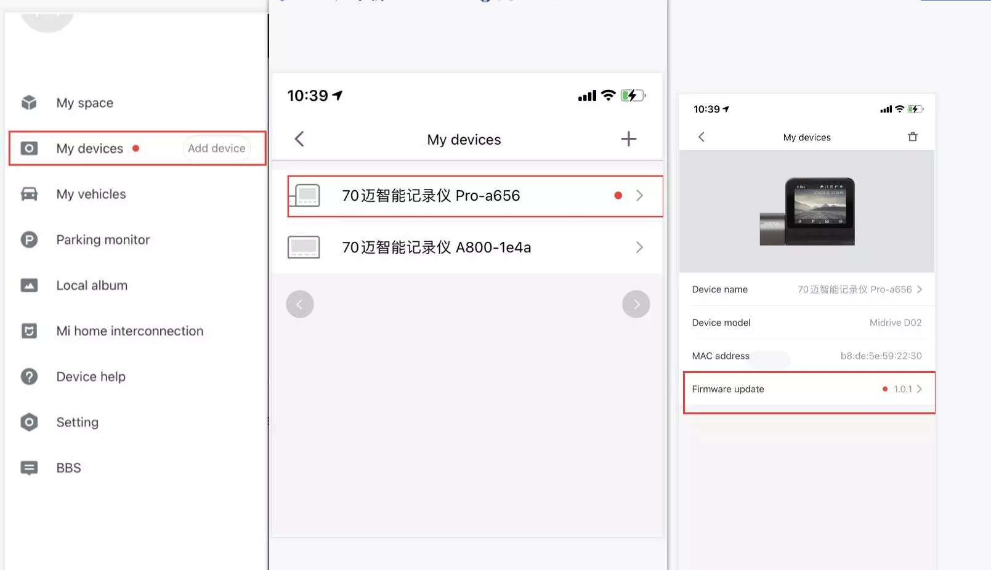This screenshot has width=991, height=570.
Task: Click the Parking monitor P icon
Action: coord(29,239)
